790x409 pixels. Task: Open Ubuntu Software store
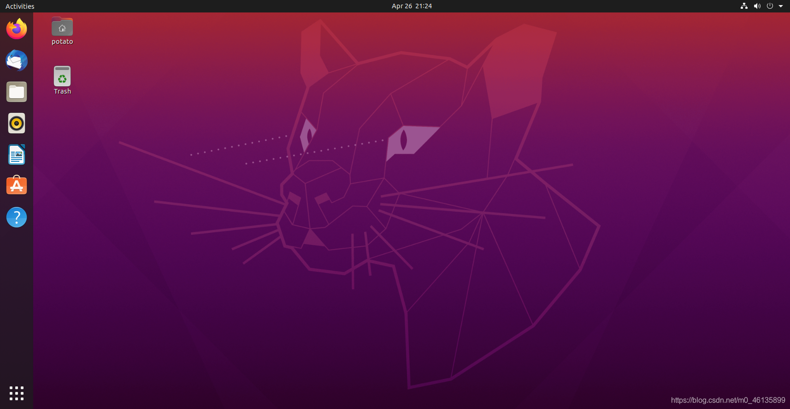pos(17,185)
